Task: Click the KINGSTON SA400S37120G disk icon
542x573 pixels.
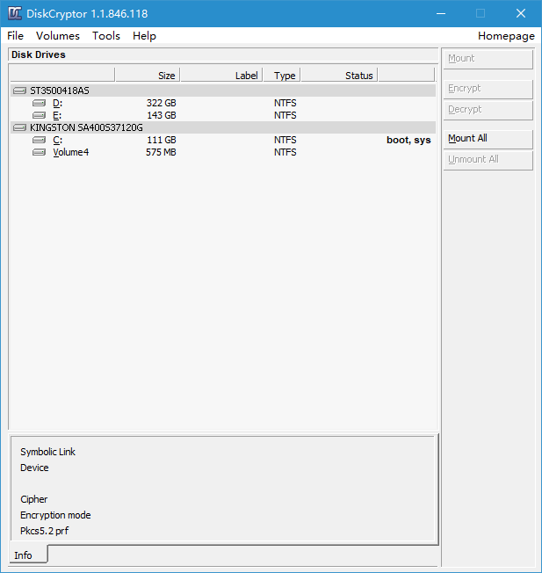Action: (20, 127)
